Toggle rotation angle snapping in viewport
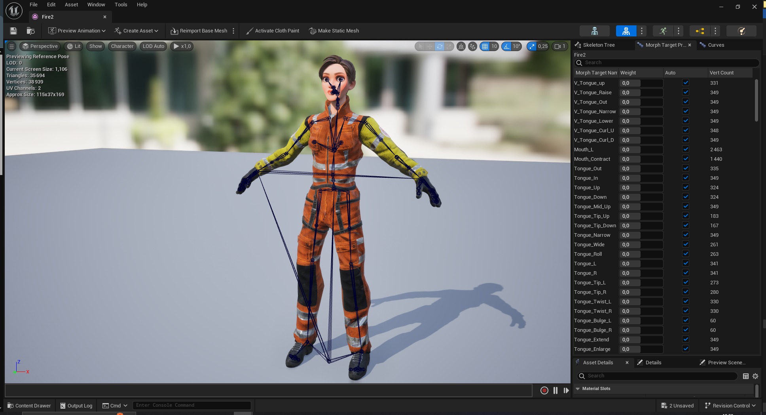Viewport: 766px width, 415px height. tap(506, 46)
